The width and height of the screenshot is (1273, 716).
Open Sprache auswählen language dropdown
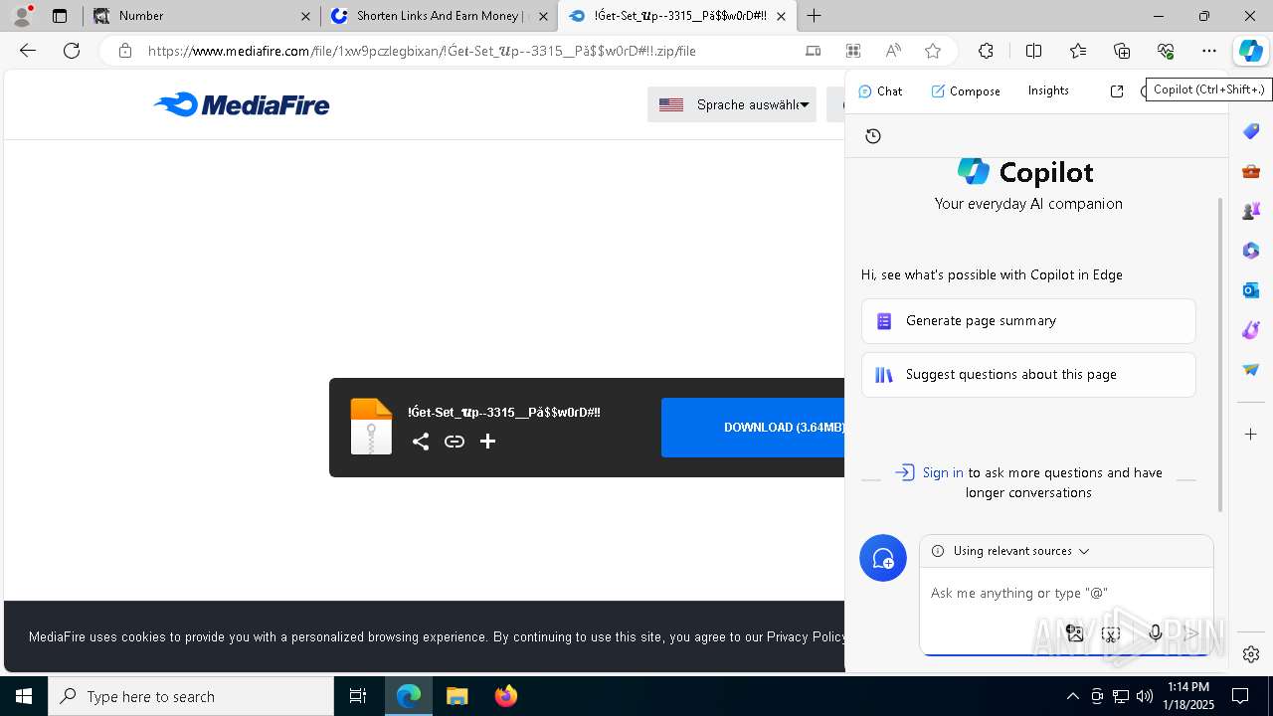(x=732, y=104)
